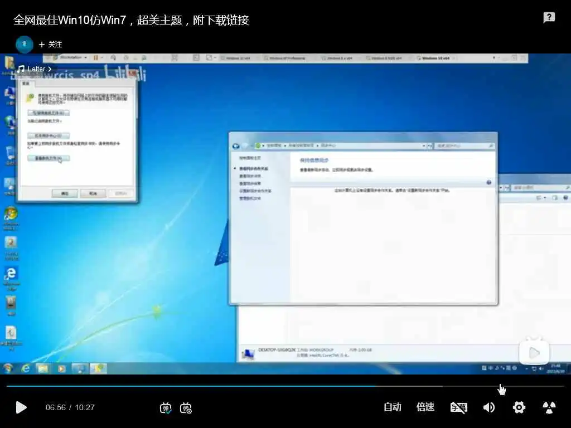Expand Sync Center address bar dropdown arrow
The image size is (571, 428).
(424, 145)
